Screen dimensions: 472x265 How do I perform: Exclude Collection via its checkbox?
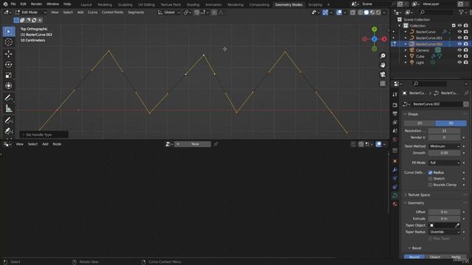tap(454, 26)
